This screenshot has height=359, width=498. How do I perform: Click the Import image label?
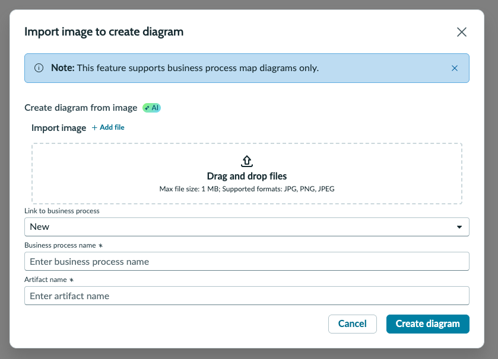[x=59, y=128]
